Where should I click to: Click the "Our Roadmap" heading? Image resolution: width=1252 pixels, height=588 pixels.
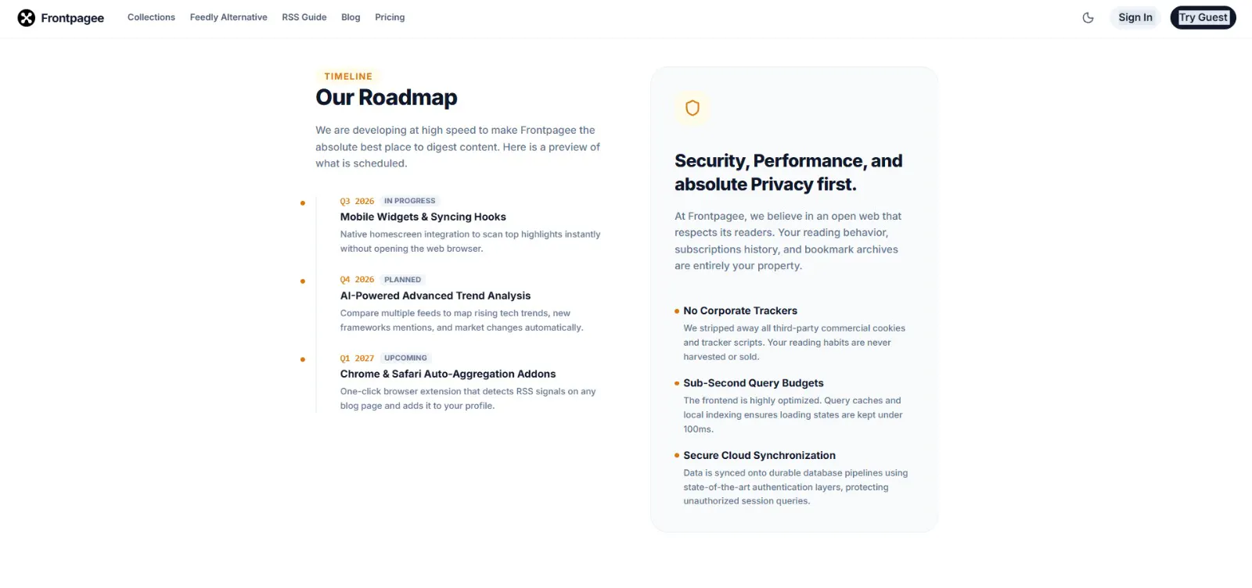[387, 98]
